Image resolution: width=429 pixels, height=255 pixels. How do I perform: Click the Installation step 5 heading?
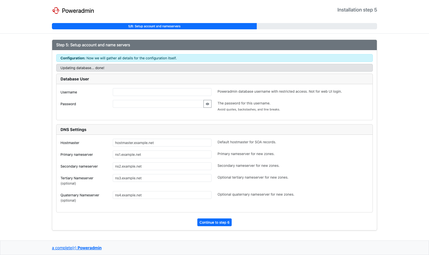[357, 10]
